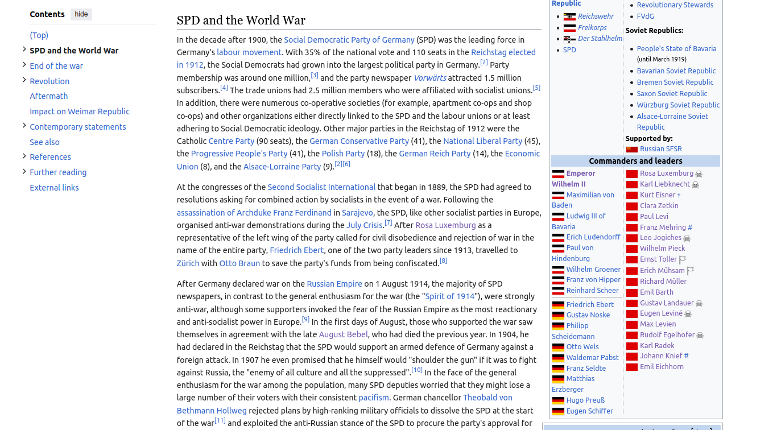The width and height of the screenshot is (781, 430).
Task: Click the German flag beside Waldemar Pabst
Action: pyautogui.click(x=558, y=358)
